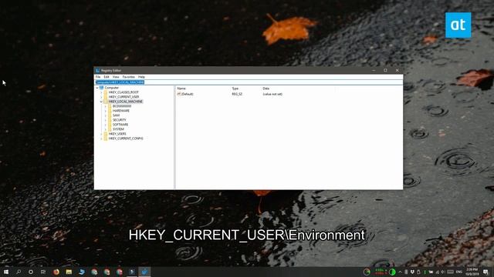494x277 pixels.
Task: Select the Computer node in tree
Action: click(111, 88)
